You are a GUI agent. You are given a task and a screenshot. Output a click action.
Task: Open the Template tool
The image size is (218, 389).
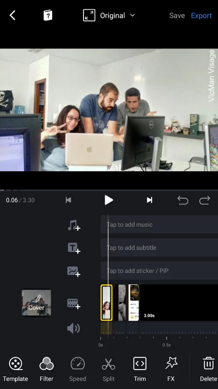coord(16,369)
